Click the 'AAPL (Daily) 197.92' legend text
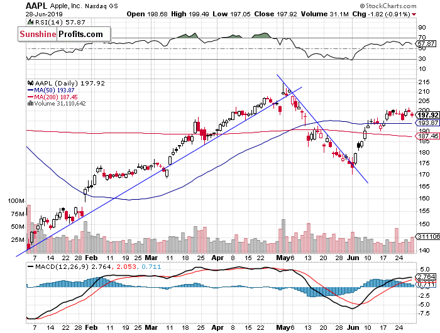 pos(70,84)
